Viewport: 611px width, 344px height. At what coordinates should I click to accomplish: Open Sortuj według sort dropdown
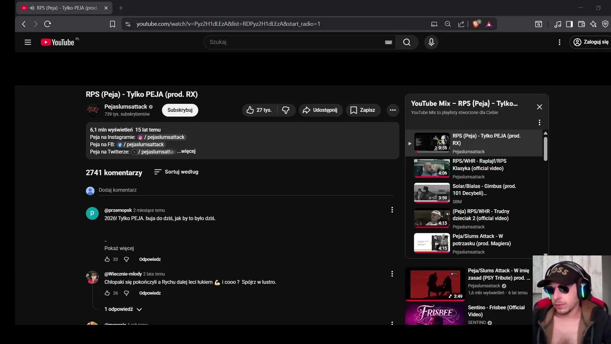tap(176, 172)
